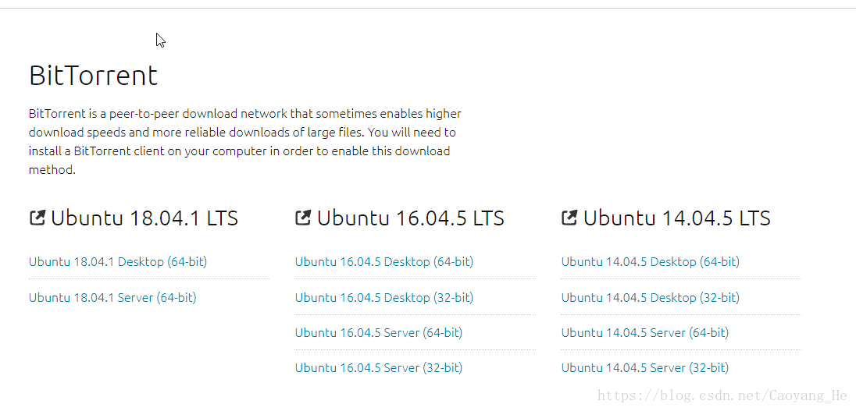The image size is (856, 411).
Task: Choose Ubuntu 14.04.5 Desktop (64-bit) link
Action: pos(650,261)
